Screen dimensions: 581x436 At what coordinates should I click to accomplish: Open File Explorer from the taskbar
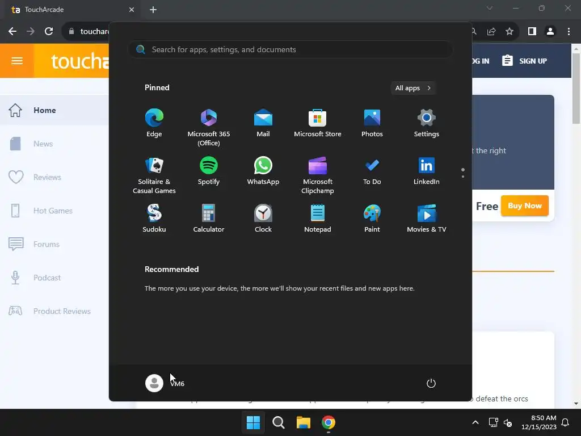(x=304, y=422)
